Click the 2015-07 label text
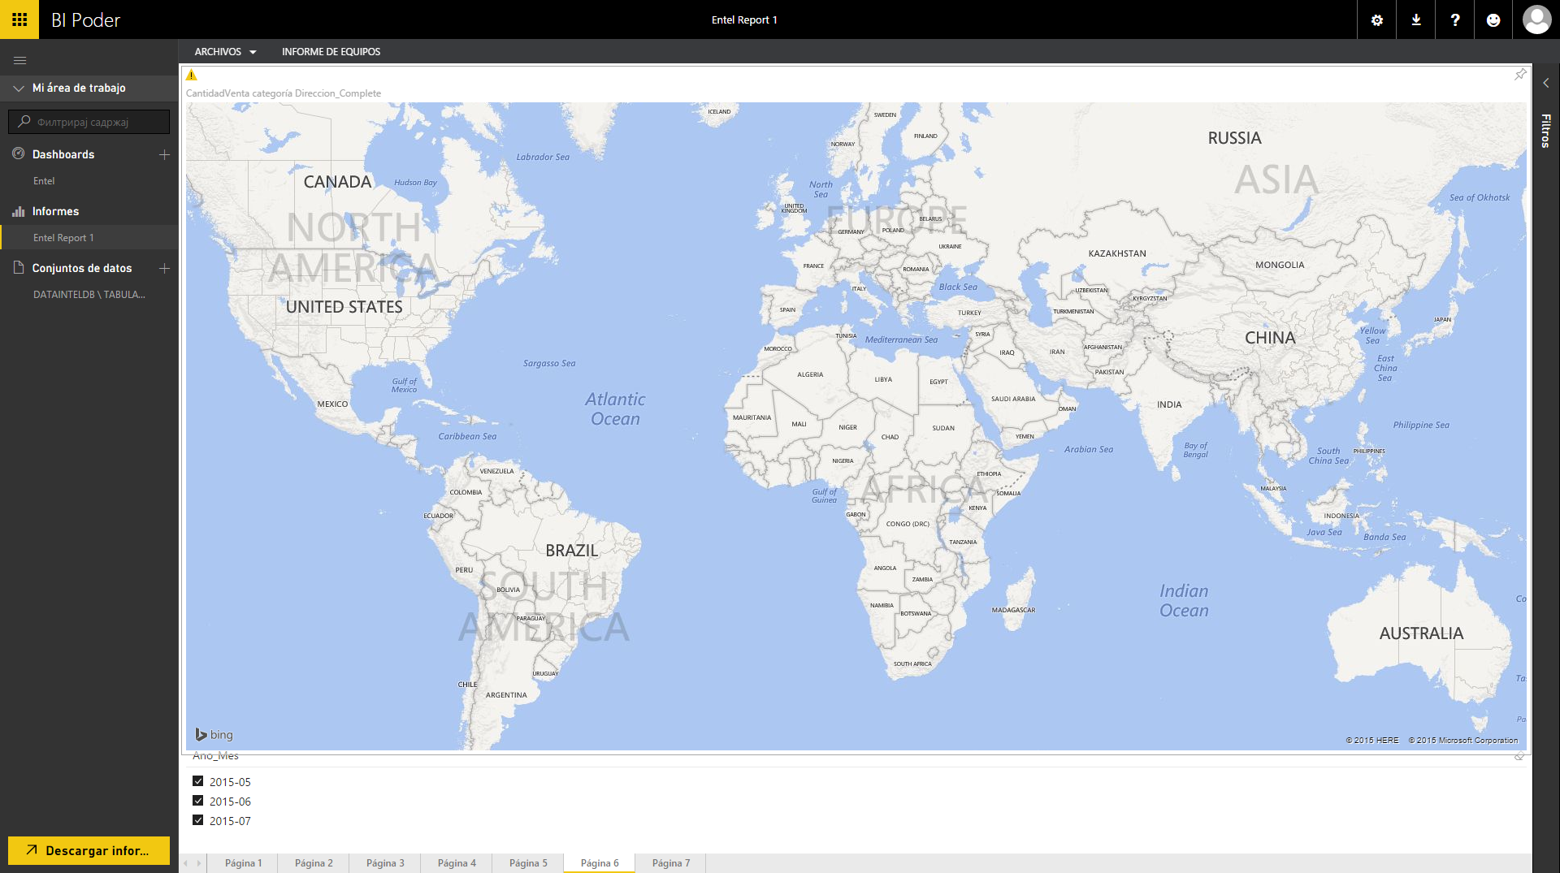The height and width of the screenshot is (873, 1560). tap(230, 821)
